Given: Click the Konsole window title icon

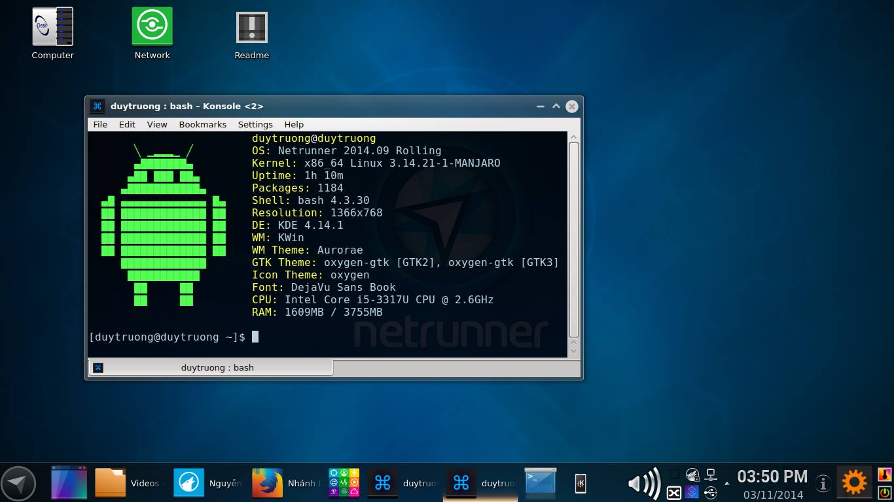Looking at the screenshot, I should pyautogui.click(x=97, y=106).
